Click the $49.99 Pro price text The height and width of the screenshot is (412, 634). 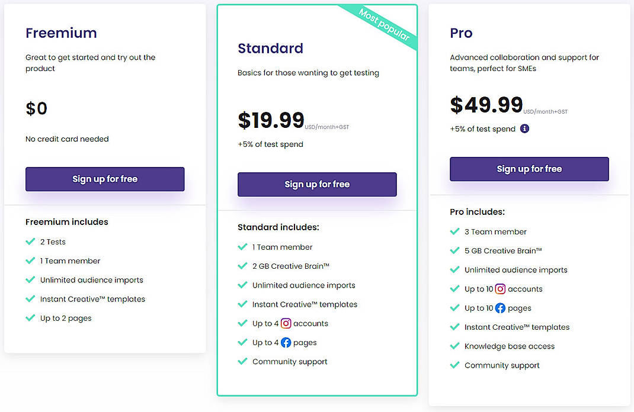[x=486, y=104]
